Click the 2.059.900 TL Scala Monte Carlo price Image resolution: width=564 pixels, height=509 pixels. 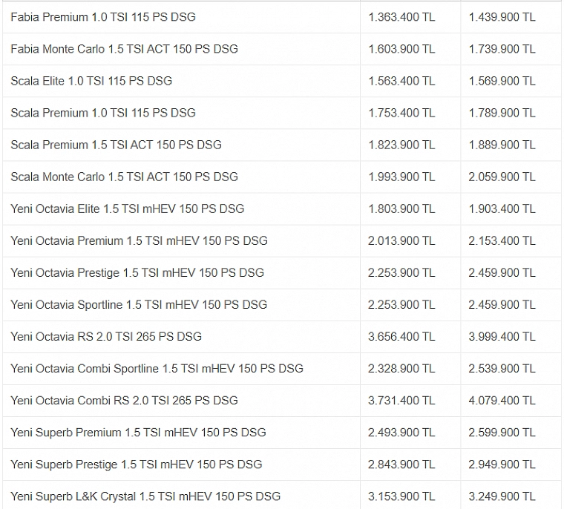point(502,177)
